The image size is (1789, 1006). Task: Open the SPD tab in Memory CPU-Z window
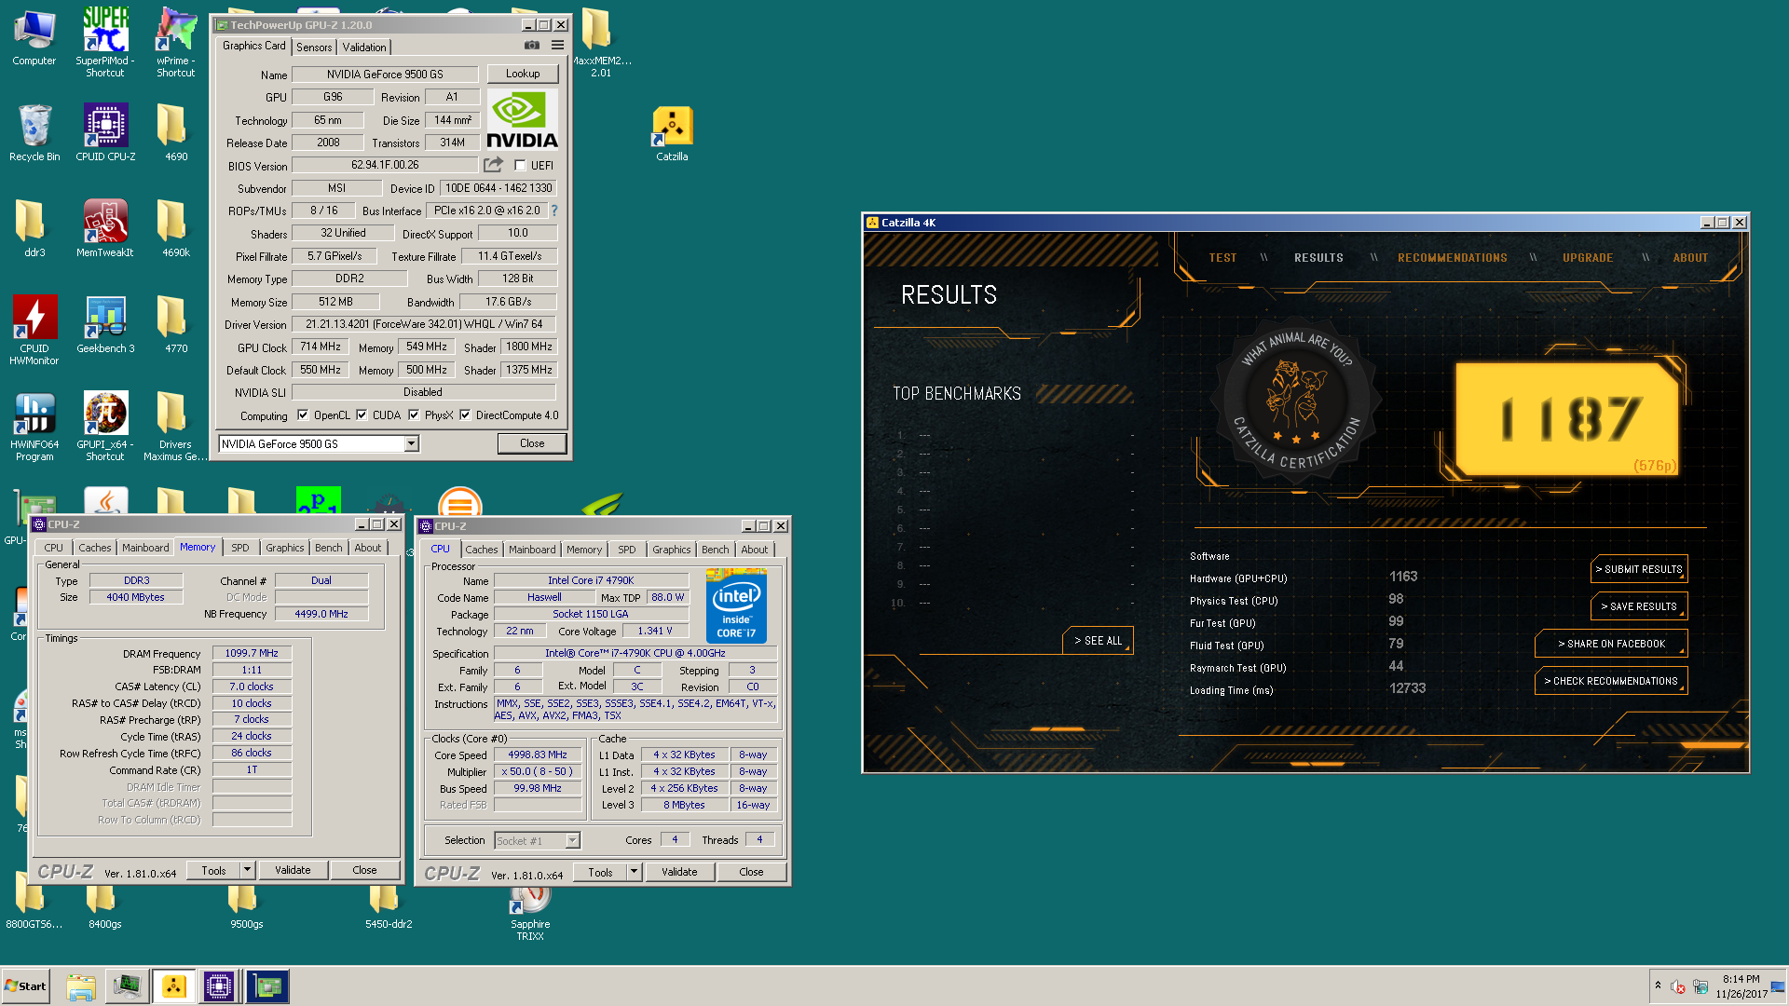pos(240,548)
